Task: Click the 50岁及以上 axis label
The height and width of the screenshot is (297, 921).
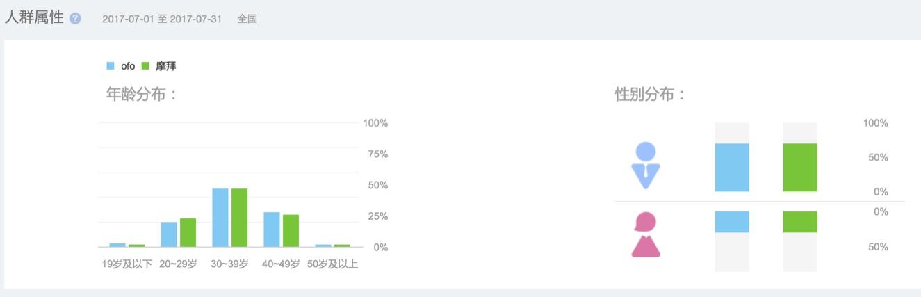Action: tap(332, 264)
